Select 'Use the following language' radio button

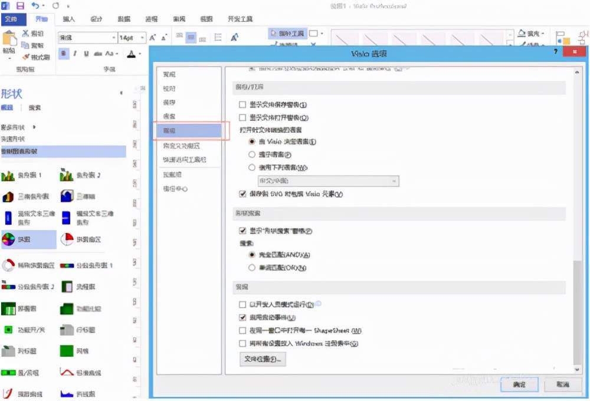(252, 167)
